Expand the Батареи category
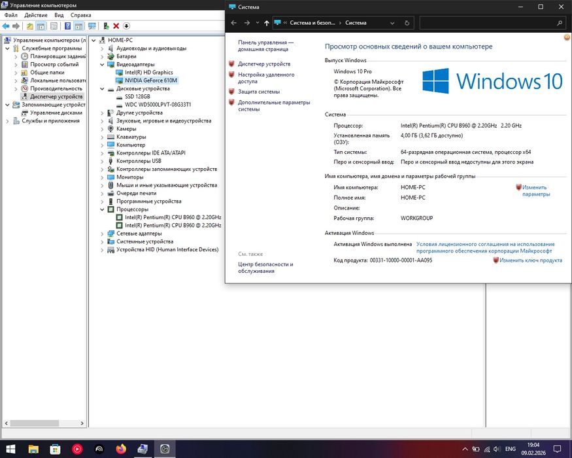Image resolution: width=572 pixels, height=458 pixels. pos(103,56)
